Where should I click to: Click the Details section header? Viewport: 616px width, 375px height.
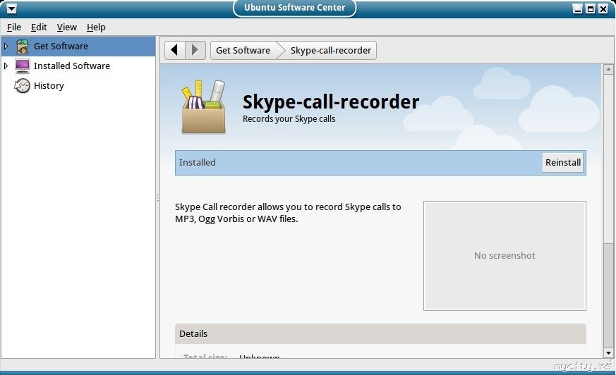(x=380, y=334)
